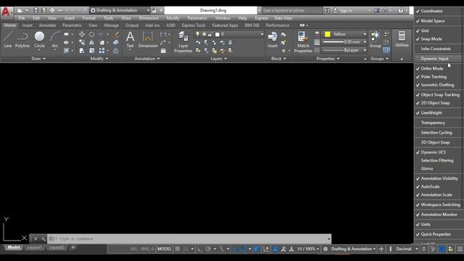The width and height of the screenshot is (464, 261).
Task: Click the 1:1 / 100% annotation scale button
Action: pos(308,249)
